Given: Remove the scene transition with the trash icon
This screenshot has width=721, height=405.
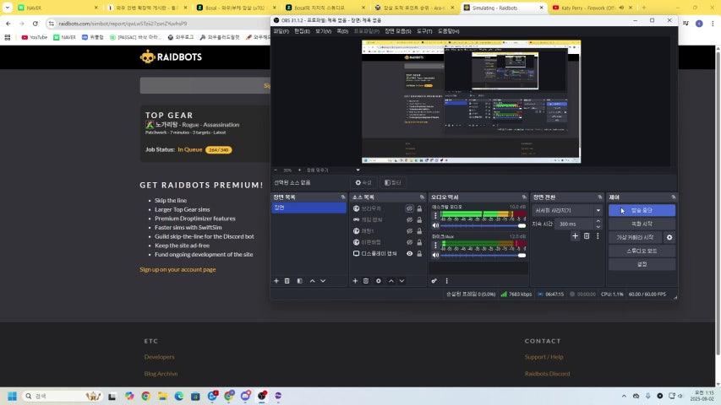Looking at the screenshot, I should click(x=587, y=236).
